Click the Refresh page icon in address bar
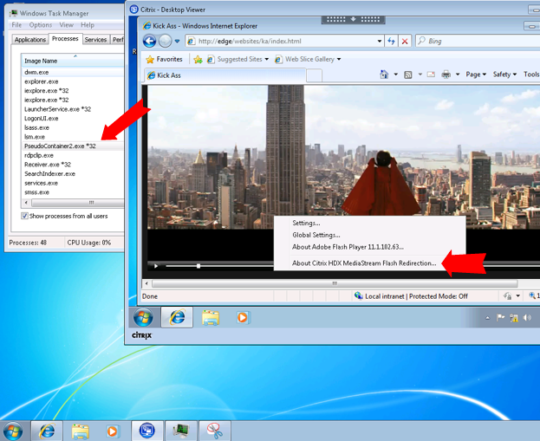 coord(391,41)
